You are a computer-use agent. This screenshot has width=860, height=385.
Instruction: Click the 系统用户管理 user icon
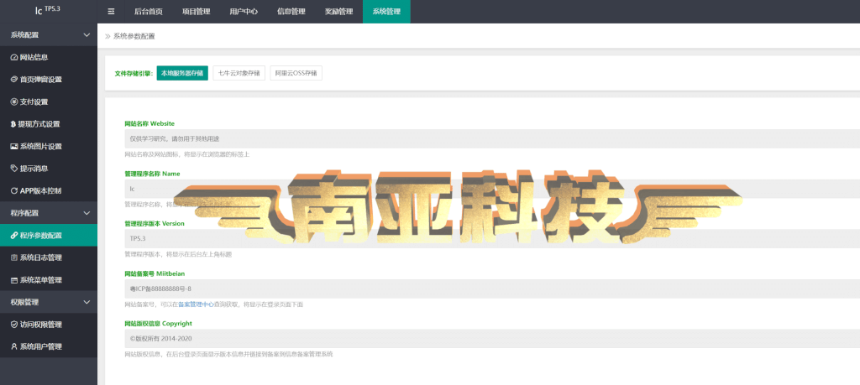[x=14, y=346]
